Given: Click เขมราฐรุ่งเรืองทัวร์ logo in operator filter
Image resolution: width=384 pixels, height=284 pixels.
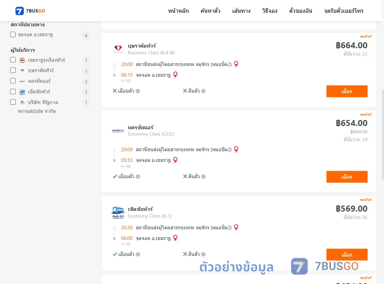Looking at the screenshot, I should pos(22,60).
